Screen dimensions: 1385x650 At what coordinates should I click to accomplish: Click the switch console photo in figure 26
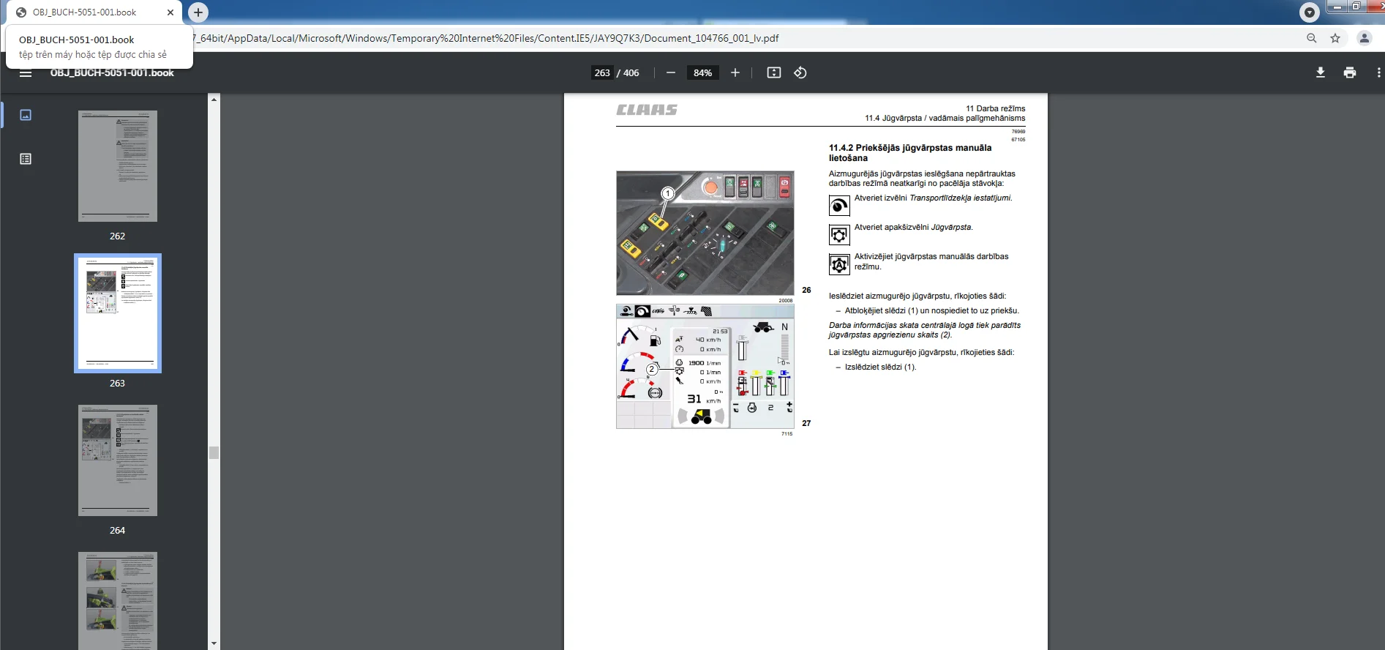705,234
